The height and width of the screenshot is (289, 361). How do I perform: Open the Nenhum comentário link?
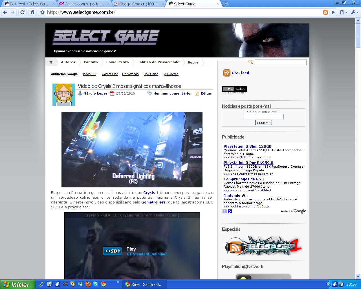click(172, 93)
